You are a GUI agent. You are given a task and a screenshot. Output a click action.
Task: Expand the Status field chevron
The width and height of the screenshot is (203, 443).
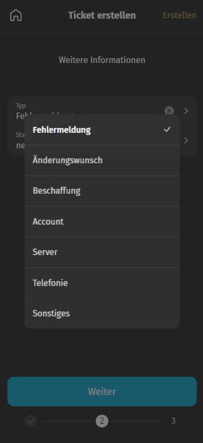[186, 140]
